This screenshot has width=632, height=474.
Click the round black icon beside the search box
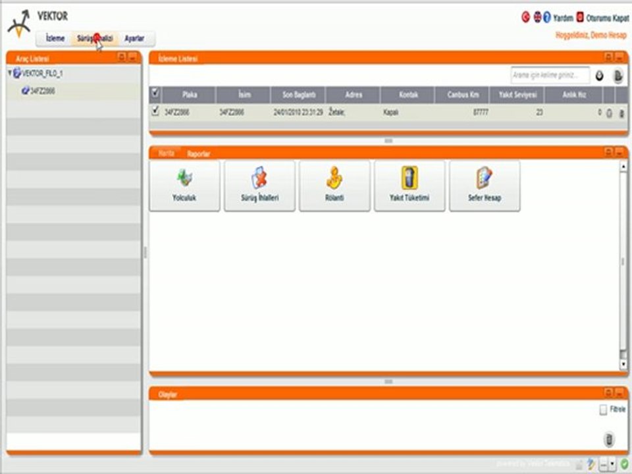tap(600, 76)
